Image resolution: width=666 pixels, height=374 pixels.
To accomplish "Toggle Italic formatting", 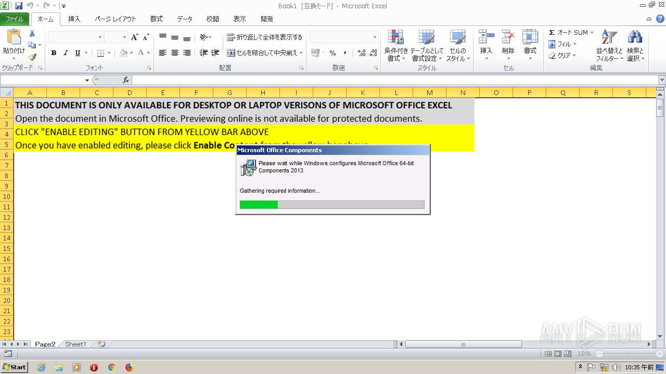I will pyautogui.click(x=66, y=53).
